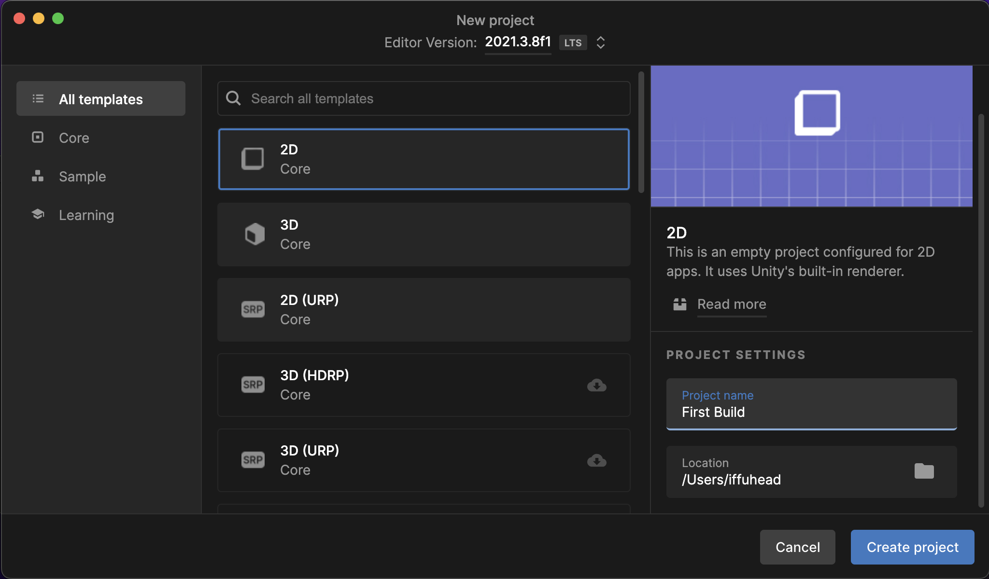Click the package icon beside Read more
This screenshot has height=579, width=989.
click(x=680, y=304)
